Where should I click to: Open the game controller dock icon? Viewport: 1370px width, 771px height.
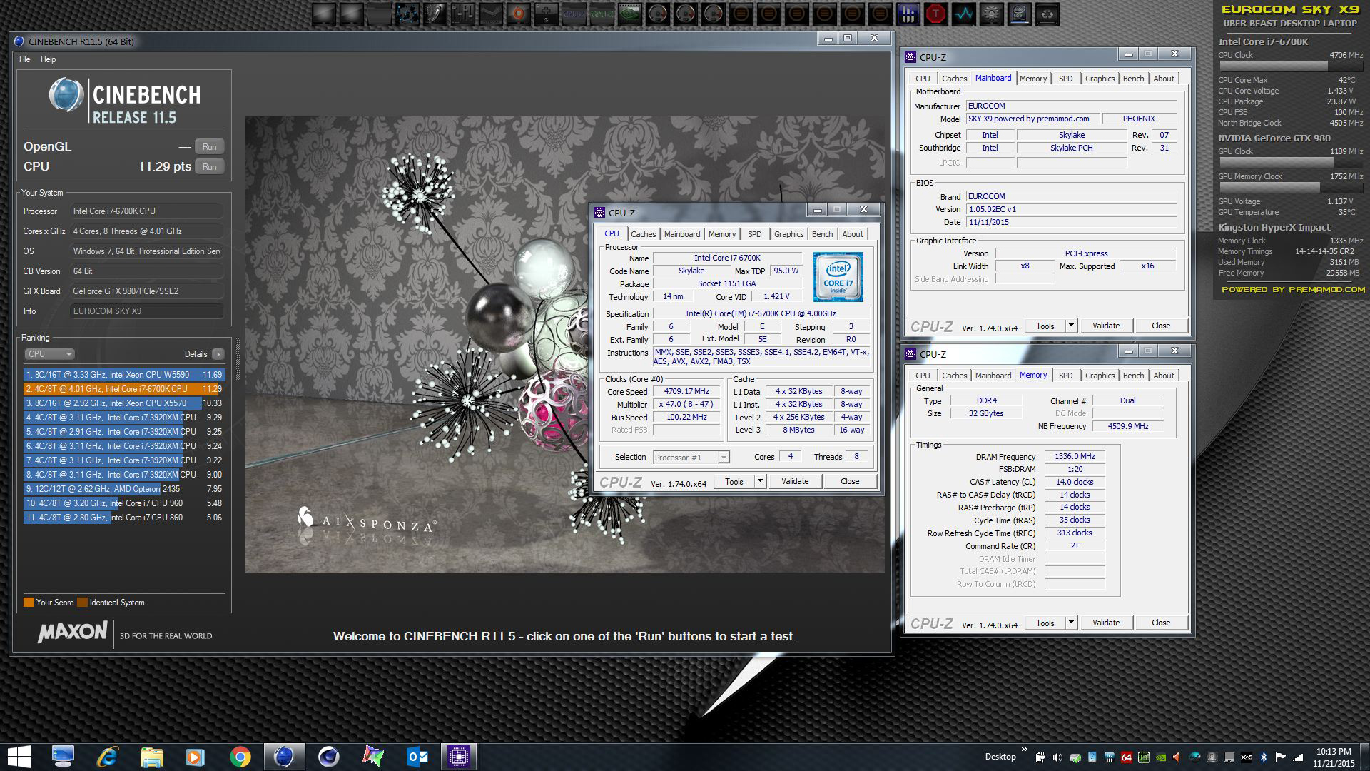pos(547,14)
